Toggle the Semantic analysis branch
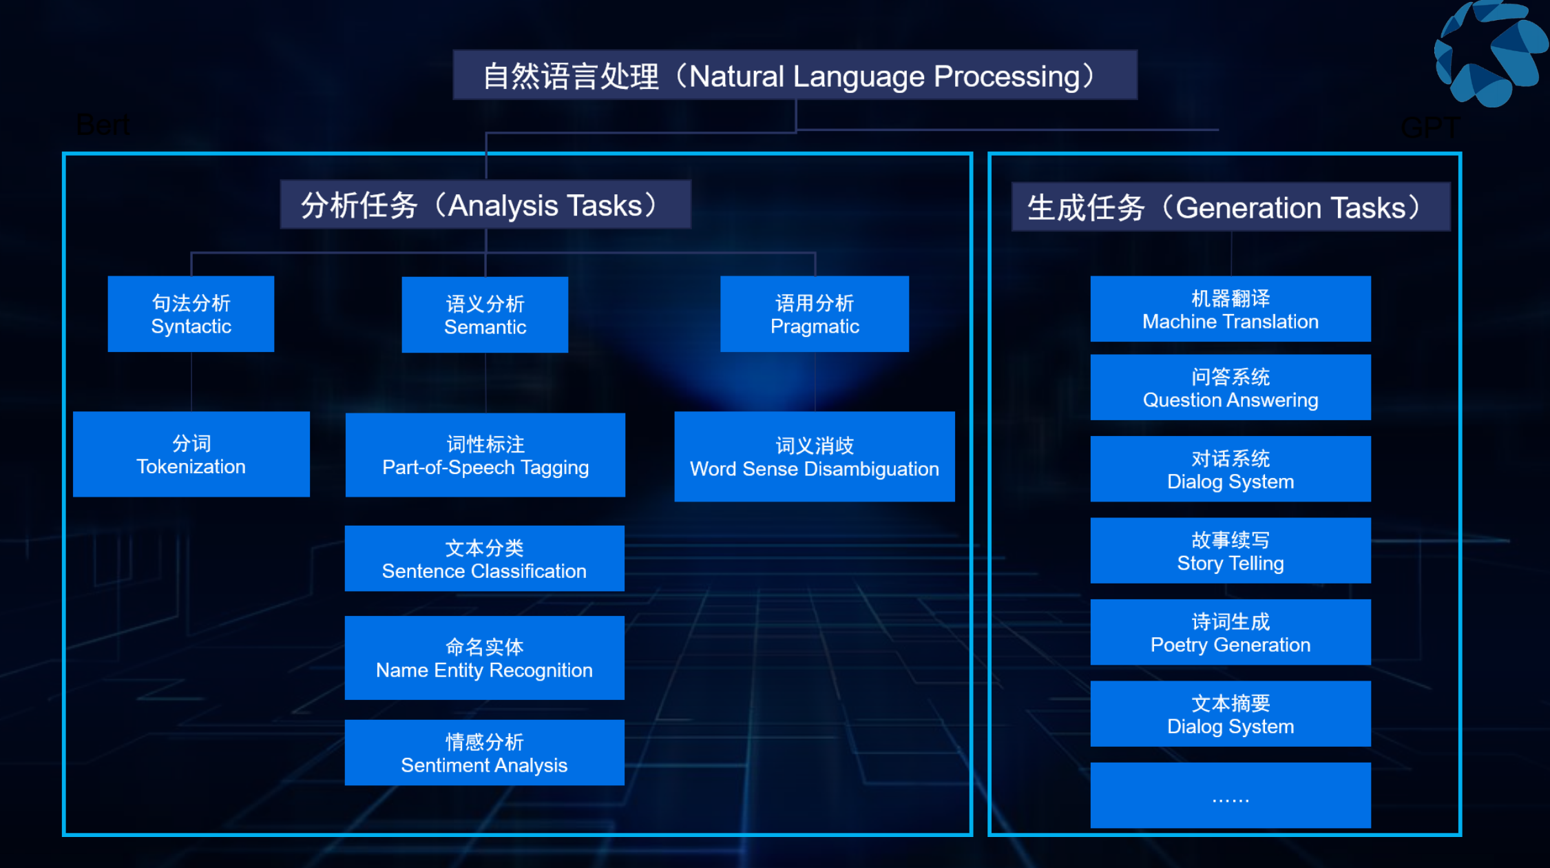 (485, 315)
